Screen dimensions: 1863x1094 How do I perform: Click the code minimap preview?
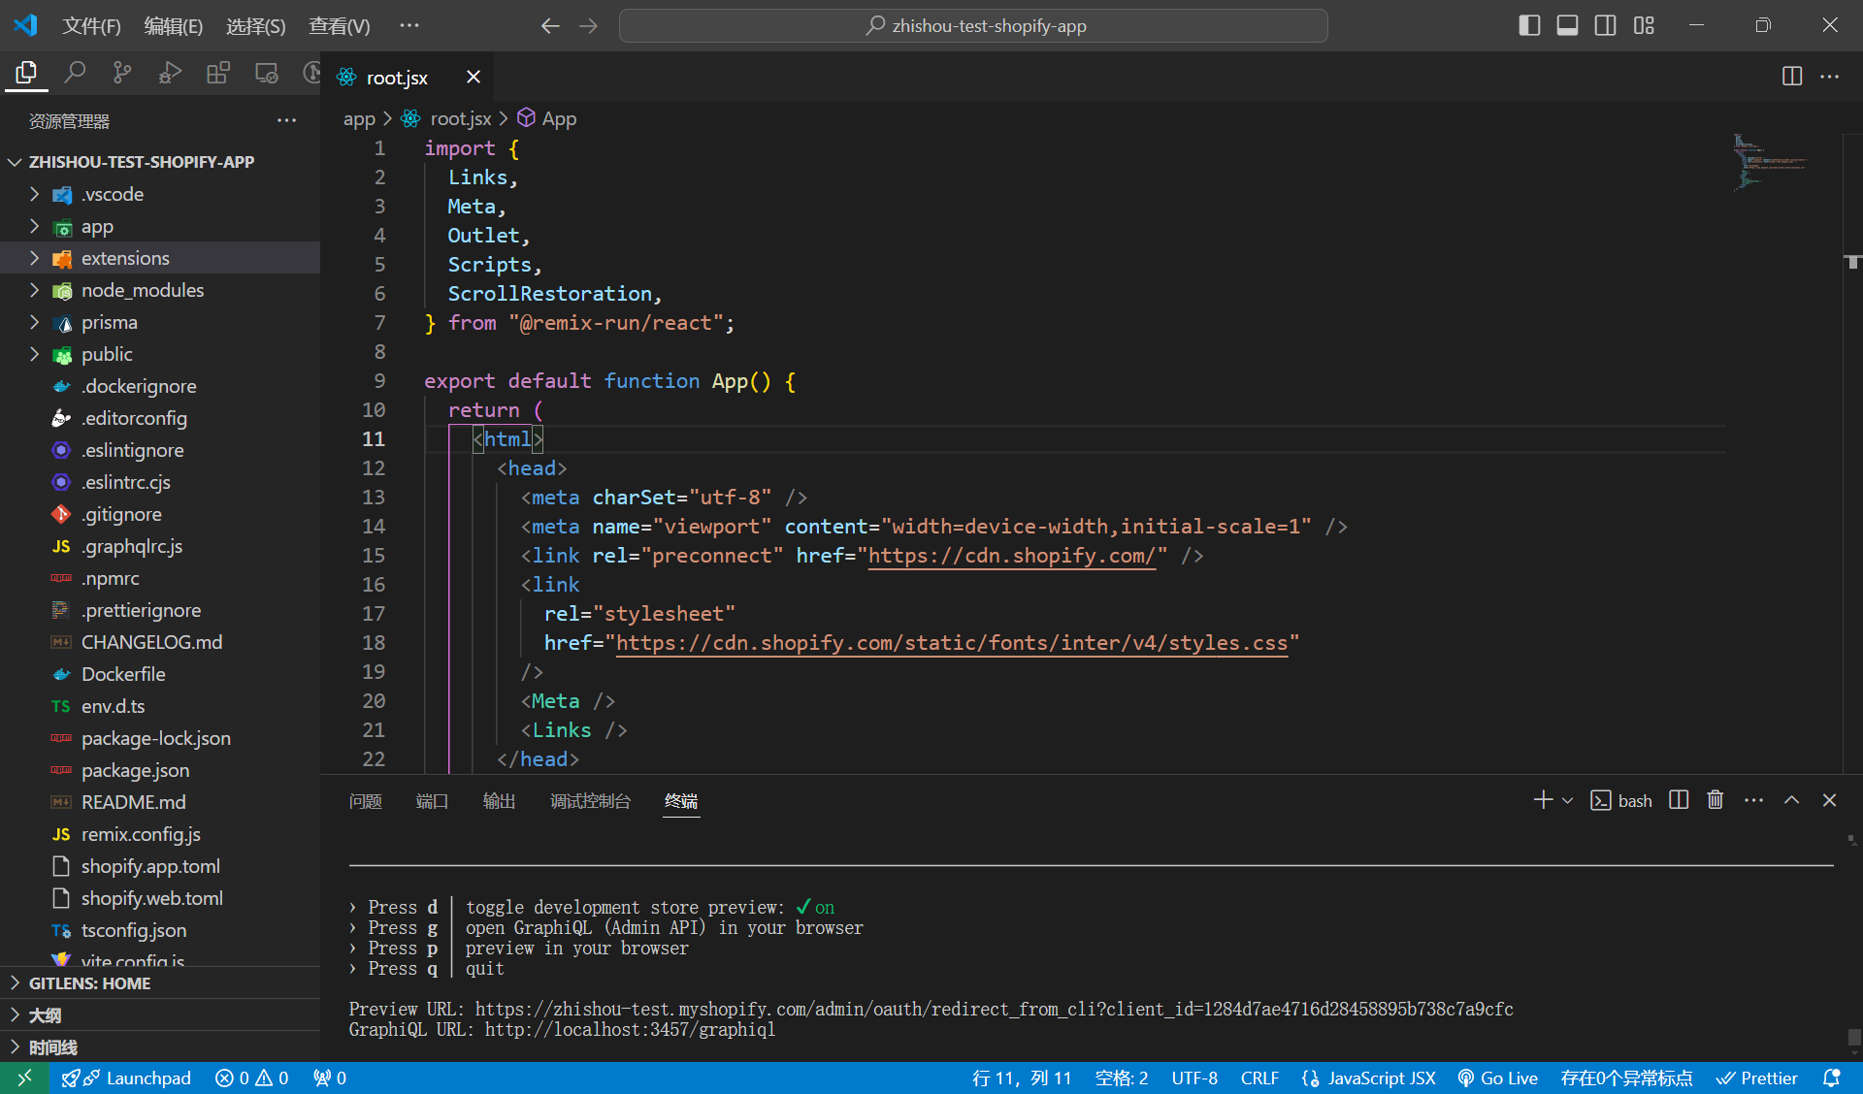(x=1770, y=162)
